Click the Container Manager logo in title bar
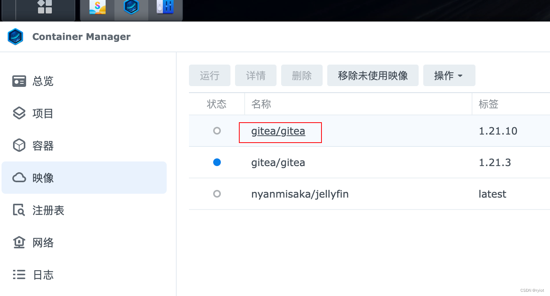Viewport: 550px width, 296px height. 15,37
